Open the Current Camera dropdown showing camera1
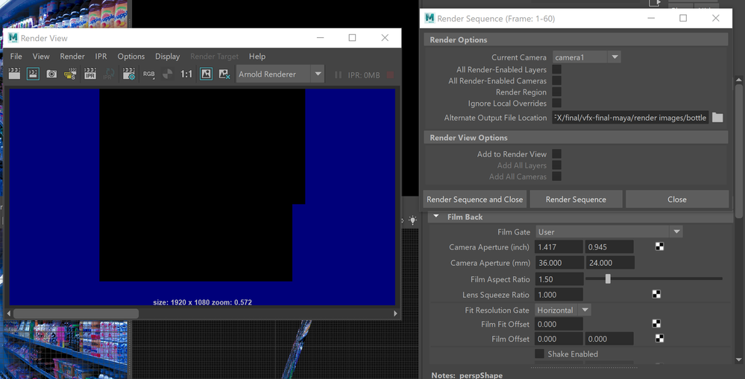 click(x=586, y=57)
